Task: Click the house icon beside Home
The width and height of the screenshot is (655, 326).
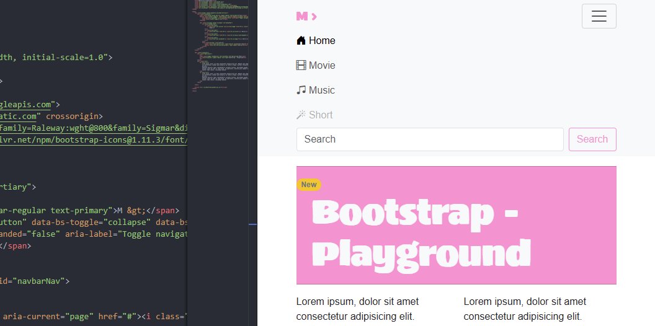Action: pyautogui.click(x=301, y=40)
